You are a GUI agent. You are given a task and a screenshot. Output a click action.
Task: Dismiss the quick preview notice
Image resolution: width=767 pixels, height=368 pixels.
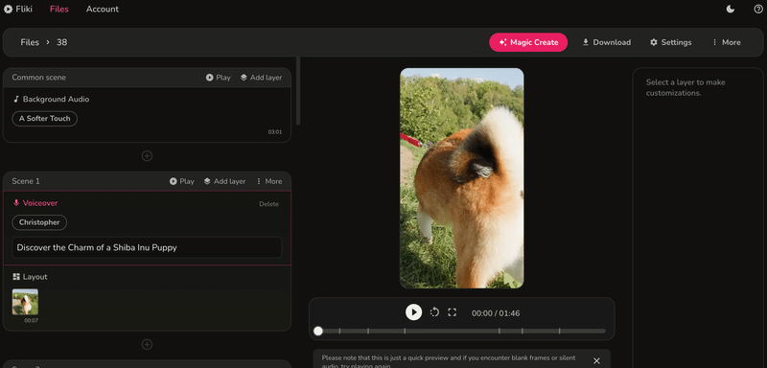pyautogui.click(x=596, y=360)
